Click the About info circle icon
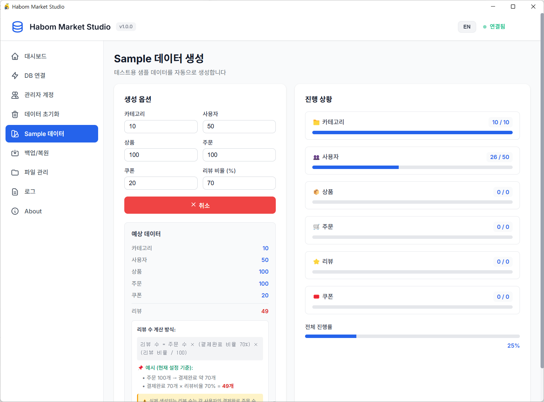 15,211
